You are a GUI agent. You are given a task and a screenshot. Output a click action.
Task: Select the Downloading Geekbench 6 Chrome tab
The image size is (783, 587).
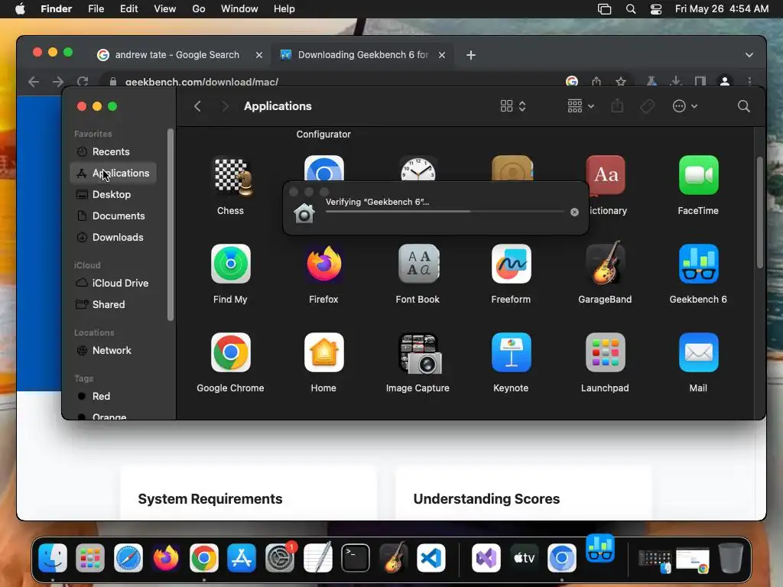pos(362,55)
